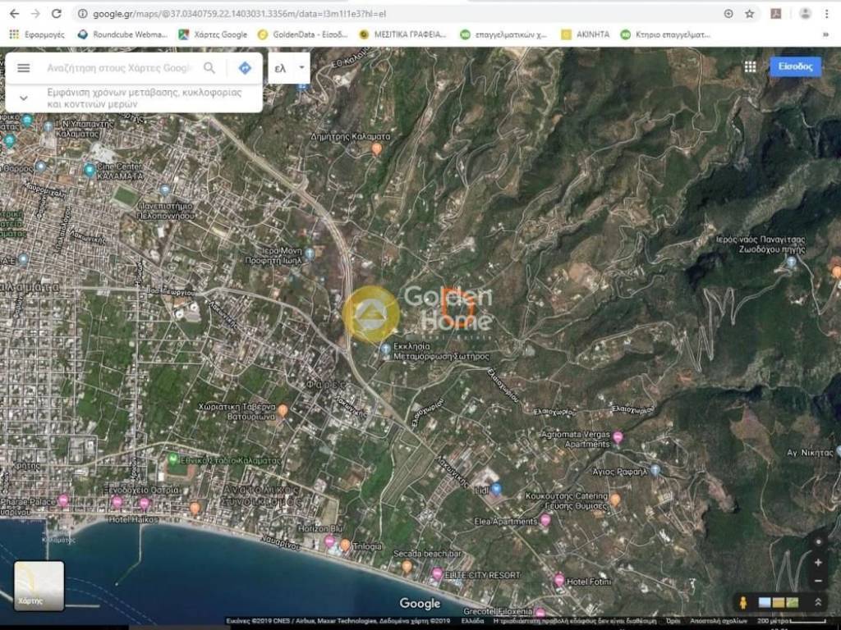Image resolution: width=841 pixels, height=630 pixels.
Task: Select the search magnifier icon
Action: [x=210, y=67]
